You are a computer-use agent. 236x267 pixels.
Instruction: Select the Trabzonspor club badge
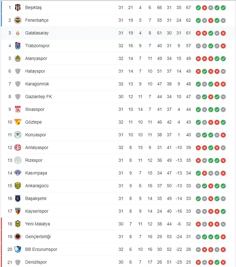coord(18,46)
